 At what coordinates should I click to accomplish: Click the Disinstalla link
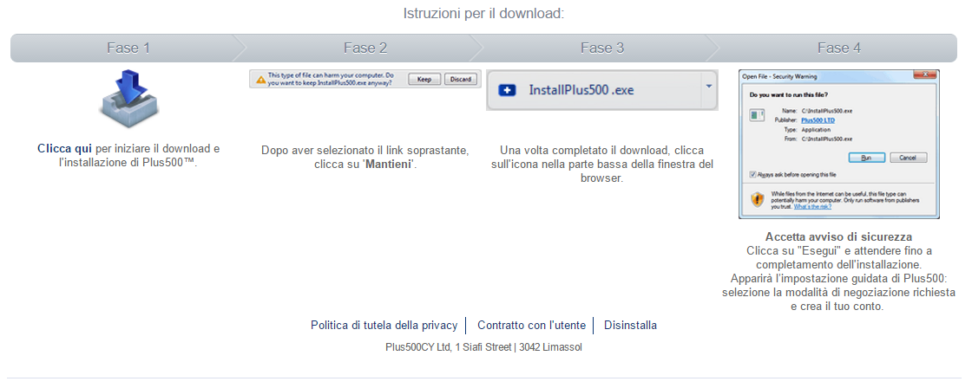point(630,326)
